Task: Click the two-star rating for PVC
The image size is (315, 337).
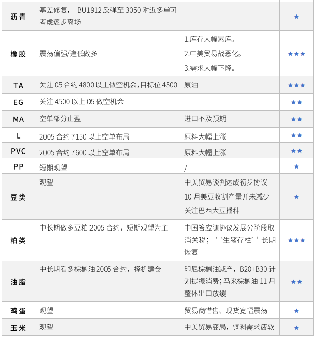Action: (296, 151)
